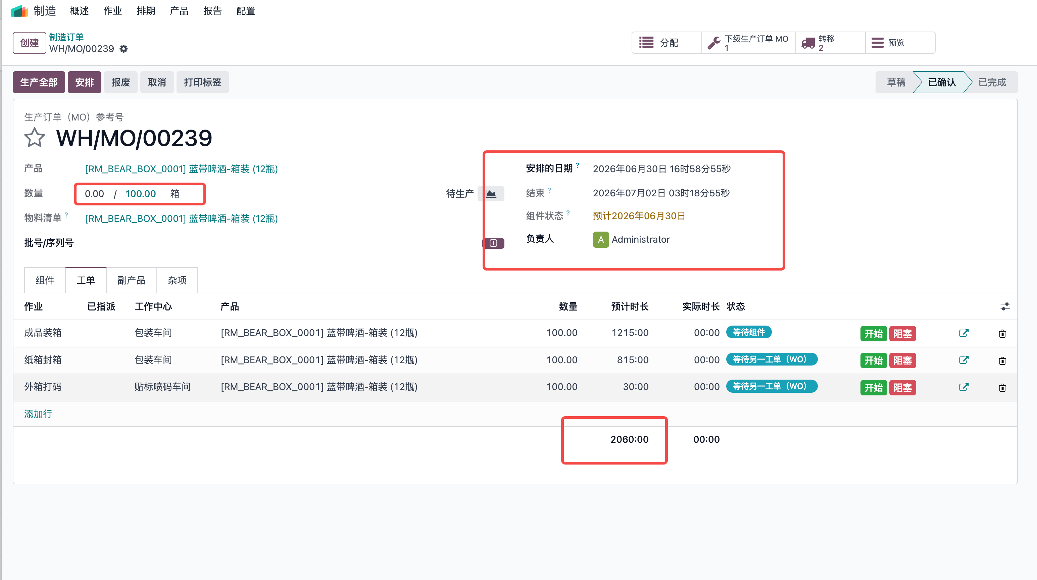1037x580 pixels.
Task: Click the 添加行 link
Action: coord(38,414)
